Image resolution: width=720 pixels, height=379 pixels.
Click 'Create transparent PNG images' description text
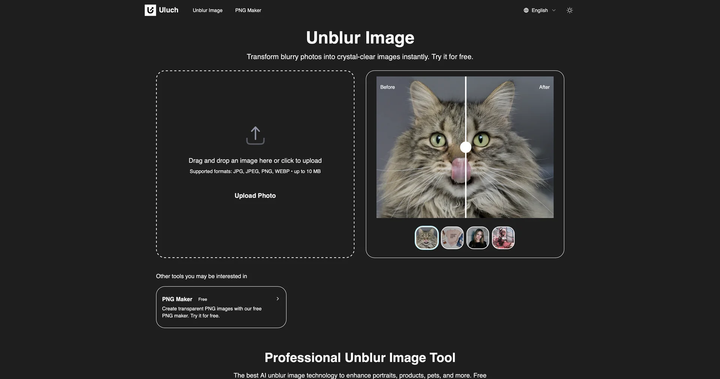pyautogui.click(x=212, y=312)
